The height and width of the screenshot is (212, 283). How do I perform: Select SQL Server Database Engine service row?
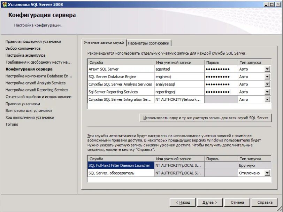[x=121, y=77]
